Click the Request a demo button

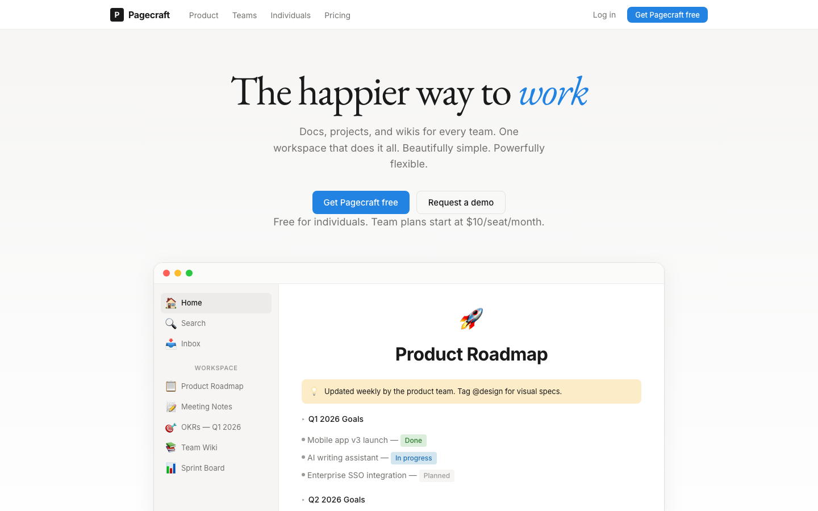click(x=461, y=202)
